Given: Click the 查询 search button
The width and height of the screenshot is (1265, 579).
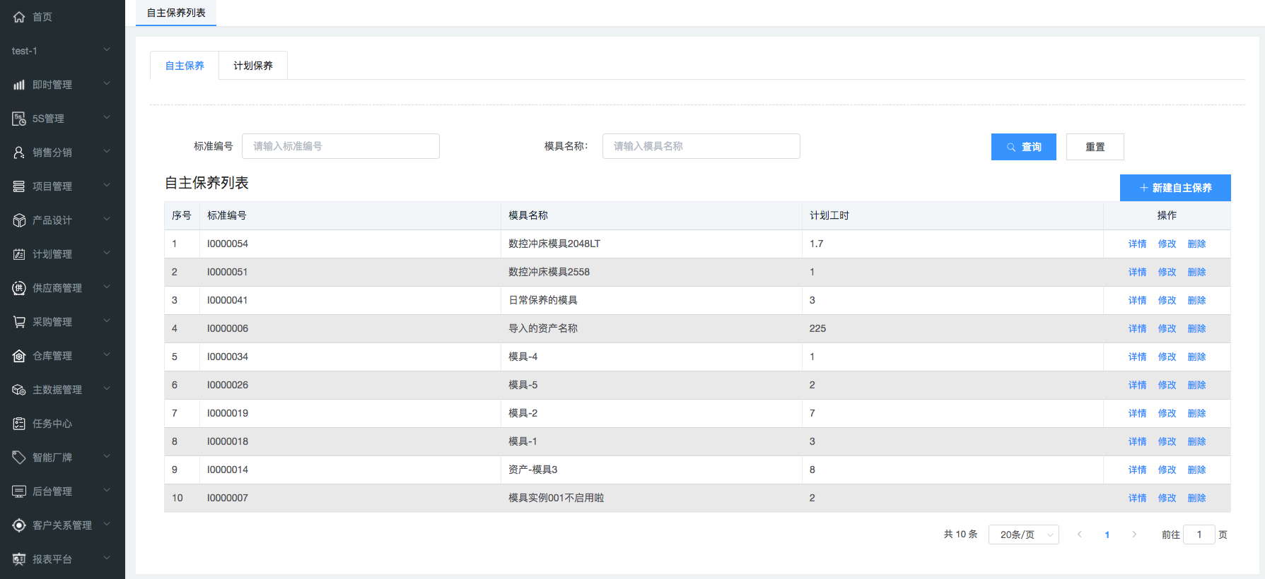Looking at the screenshot, I should coord(1023,147).
